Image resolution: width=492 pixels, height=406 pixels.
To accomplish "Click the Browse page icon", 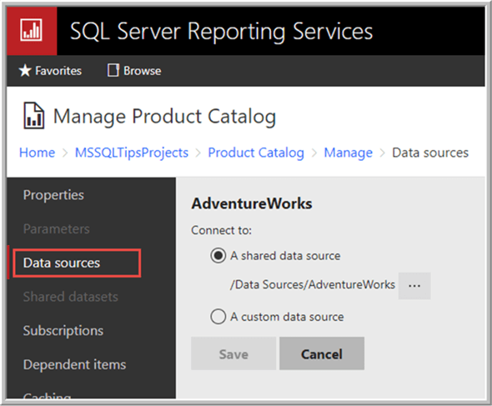I will [113, 70].
